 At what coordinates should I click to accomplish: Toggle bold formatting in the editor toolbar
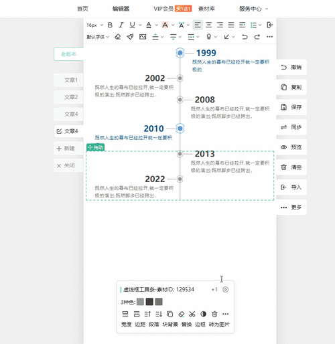coord(110,25)
